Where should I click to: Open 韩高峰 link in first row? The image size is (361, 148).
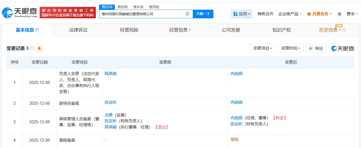click(x=111, y=74)
